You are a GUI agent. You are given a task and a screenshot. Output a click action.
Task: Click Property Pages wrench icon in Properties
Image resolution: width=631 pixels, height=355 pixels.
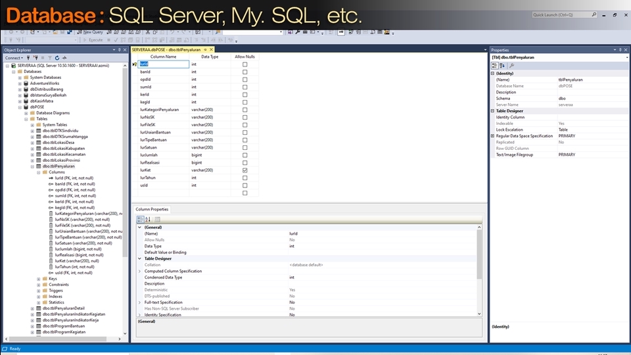pyautogui.click(x=512, y=66)
